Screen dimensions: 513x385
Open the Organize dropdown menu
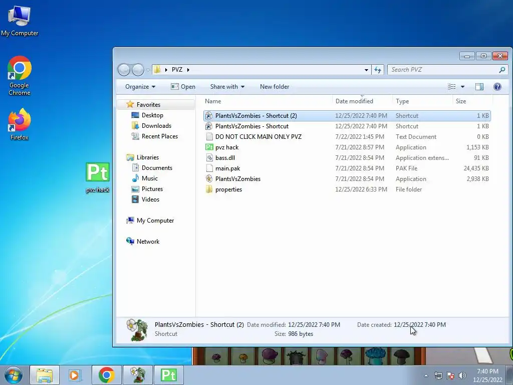click(140, 86)
